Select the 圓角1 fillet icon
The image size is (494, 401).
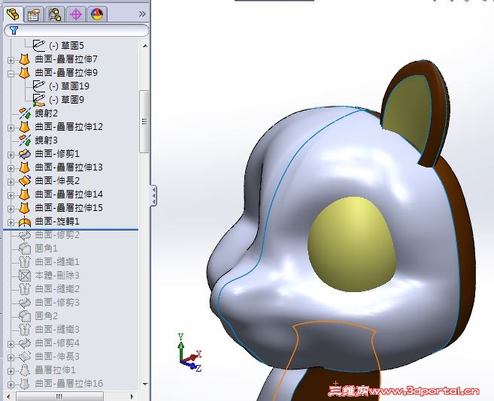(25, 248)
